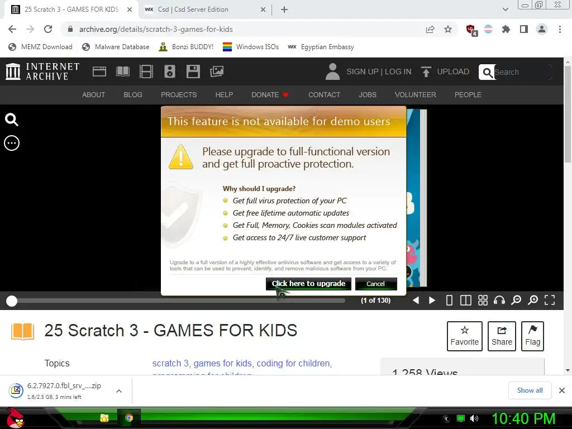This screenshot has height=429, width=572.
Task: Open the BLOG menu item
Action: pyautogui.click(x=133, y=95)
